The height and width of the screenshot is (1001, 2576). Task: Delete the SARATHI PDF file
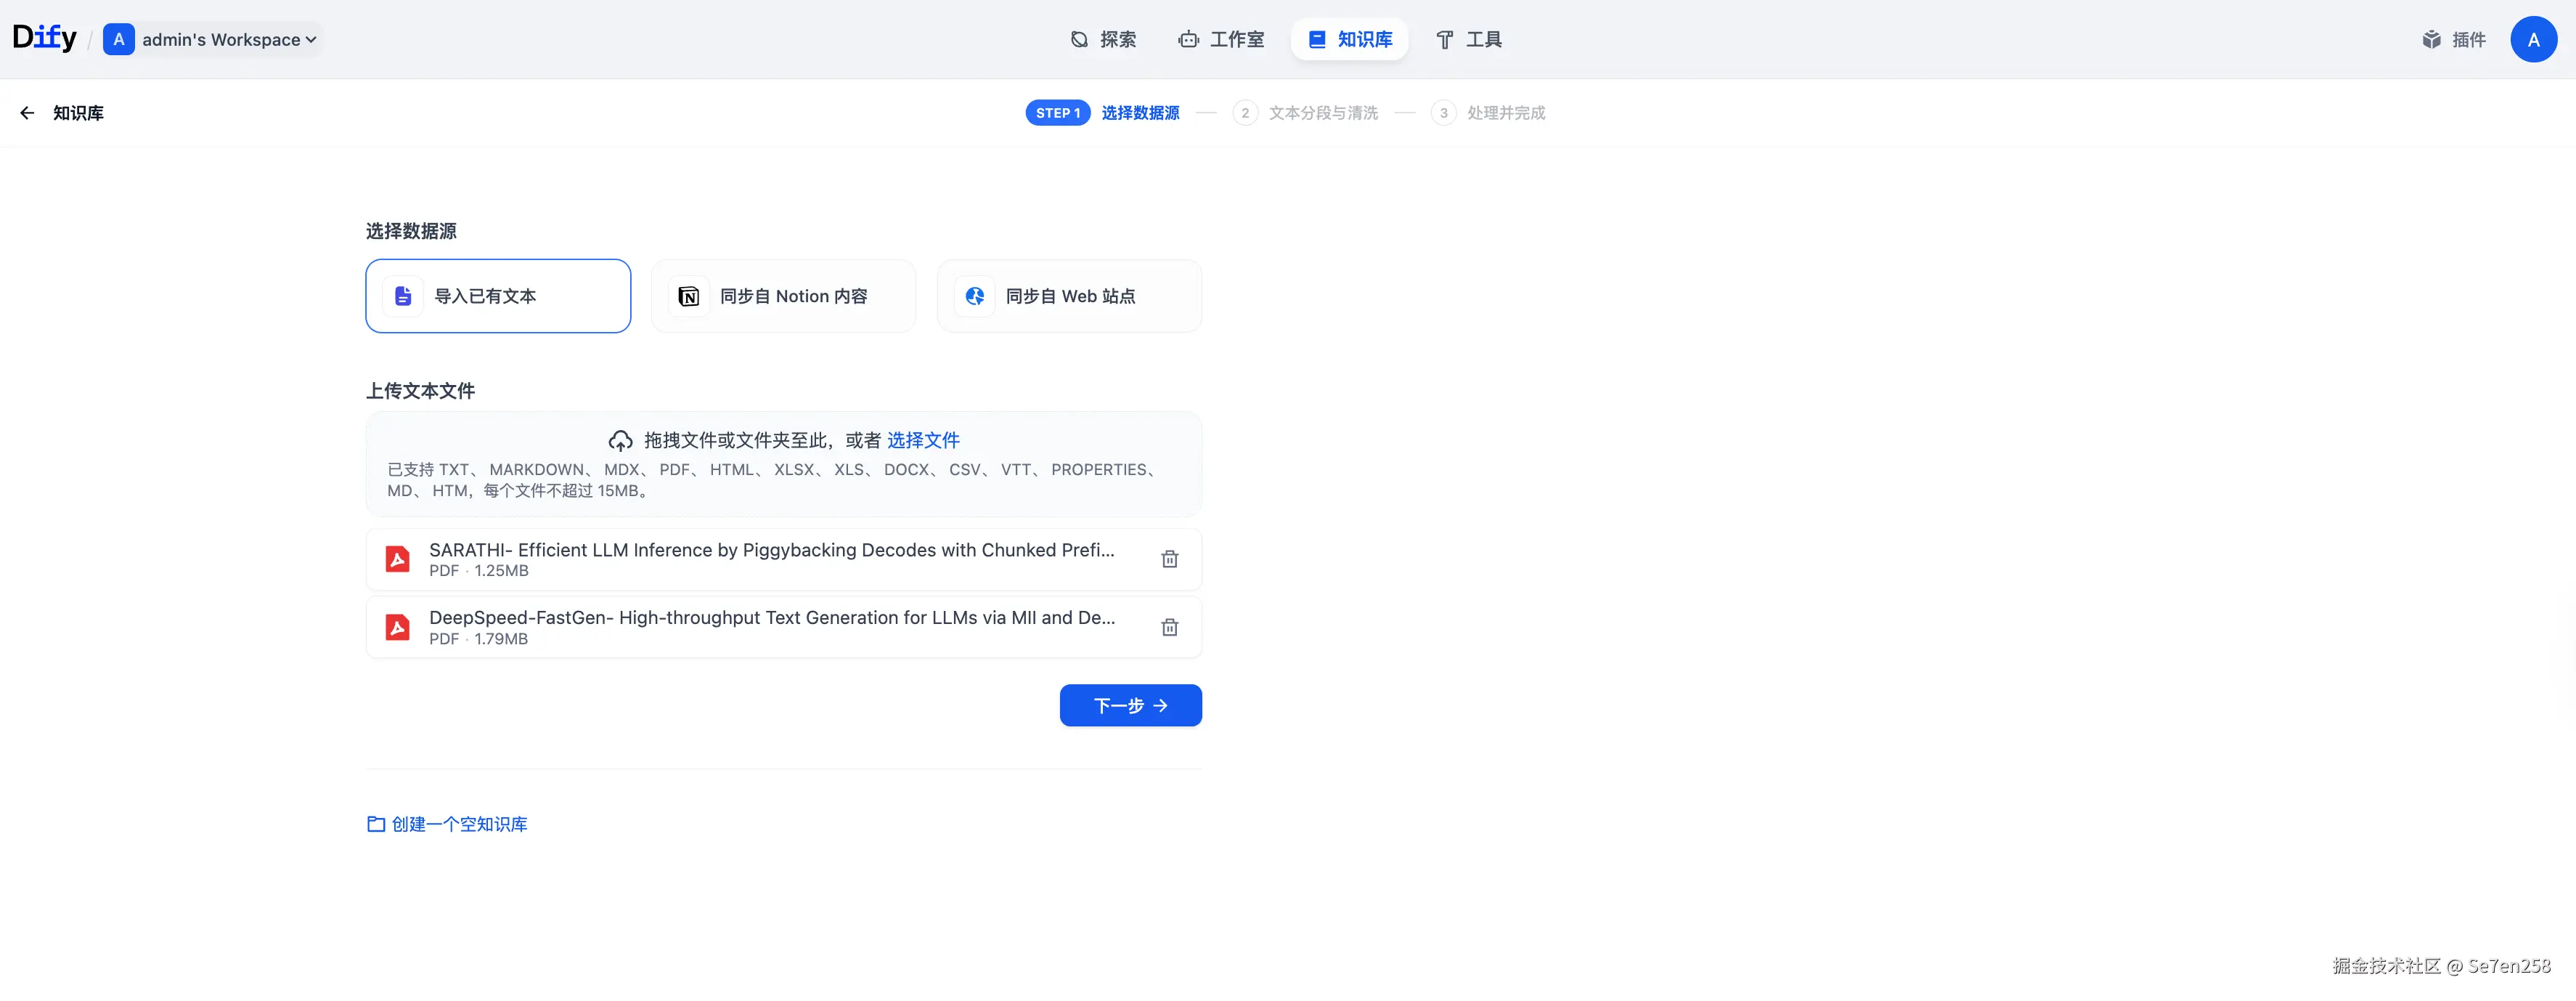click(x=1169, y=559)
